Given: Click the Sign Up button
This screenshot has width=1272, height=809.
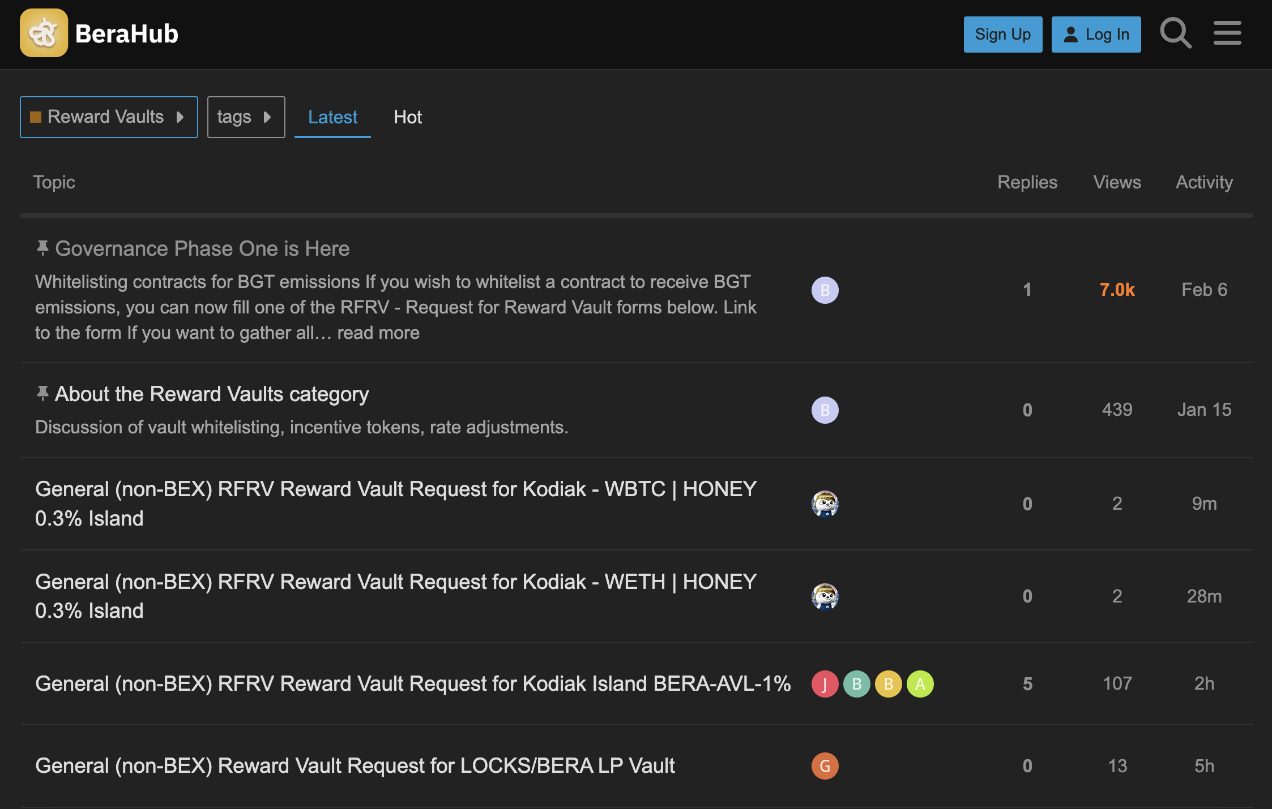Looking at the screenshot, I should pyautogui.click(x=1003, y=35).
